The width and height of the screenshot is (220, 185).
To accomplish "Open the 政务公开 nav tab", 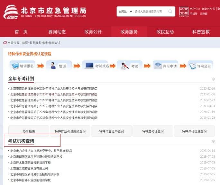I will pyautogui.click(x=93, y=32).
